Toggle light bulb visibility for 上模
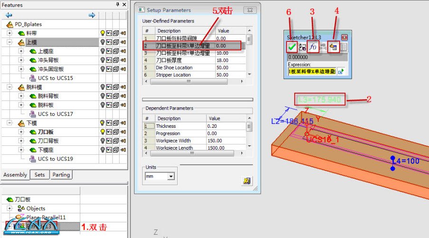429x238 pixels. point(103,42)
